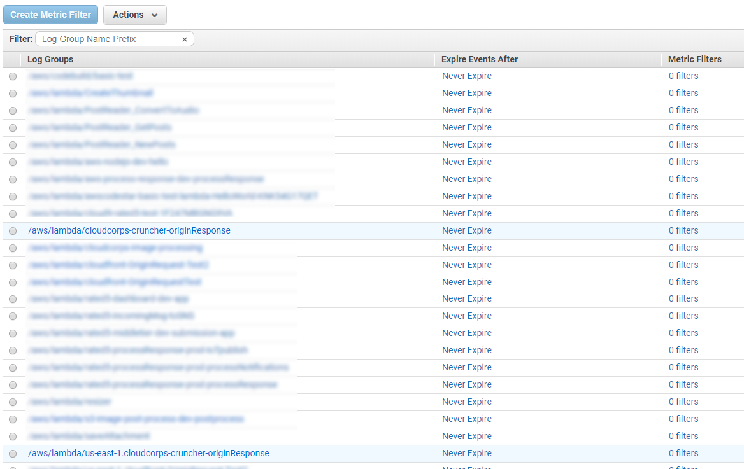Edit Never Expire retention for cloudcorps-cruncher-originResponse
Screen dimensions: 744x469
click(x=467, y=230)
